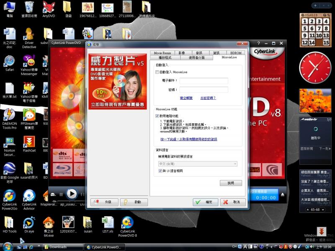The height and width of the screenshot is (251, 335).
Task: Click the 電子郵件 input field
Action: point(204,81)
